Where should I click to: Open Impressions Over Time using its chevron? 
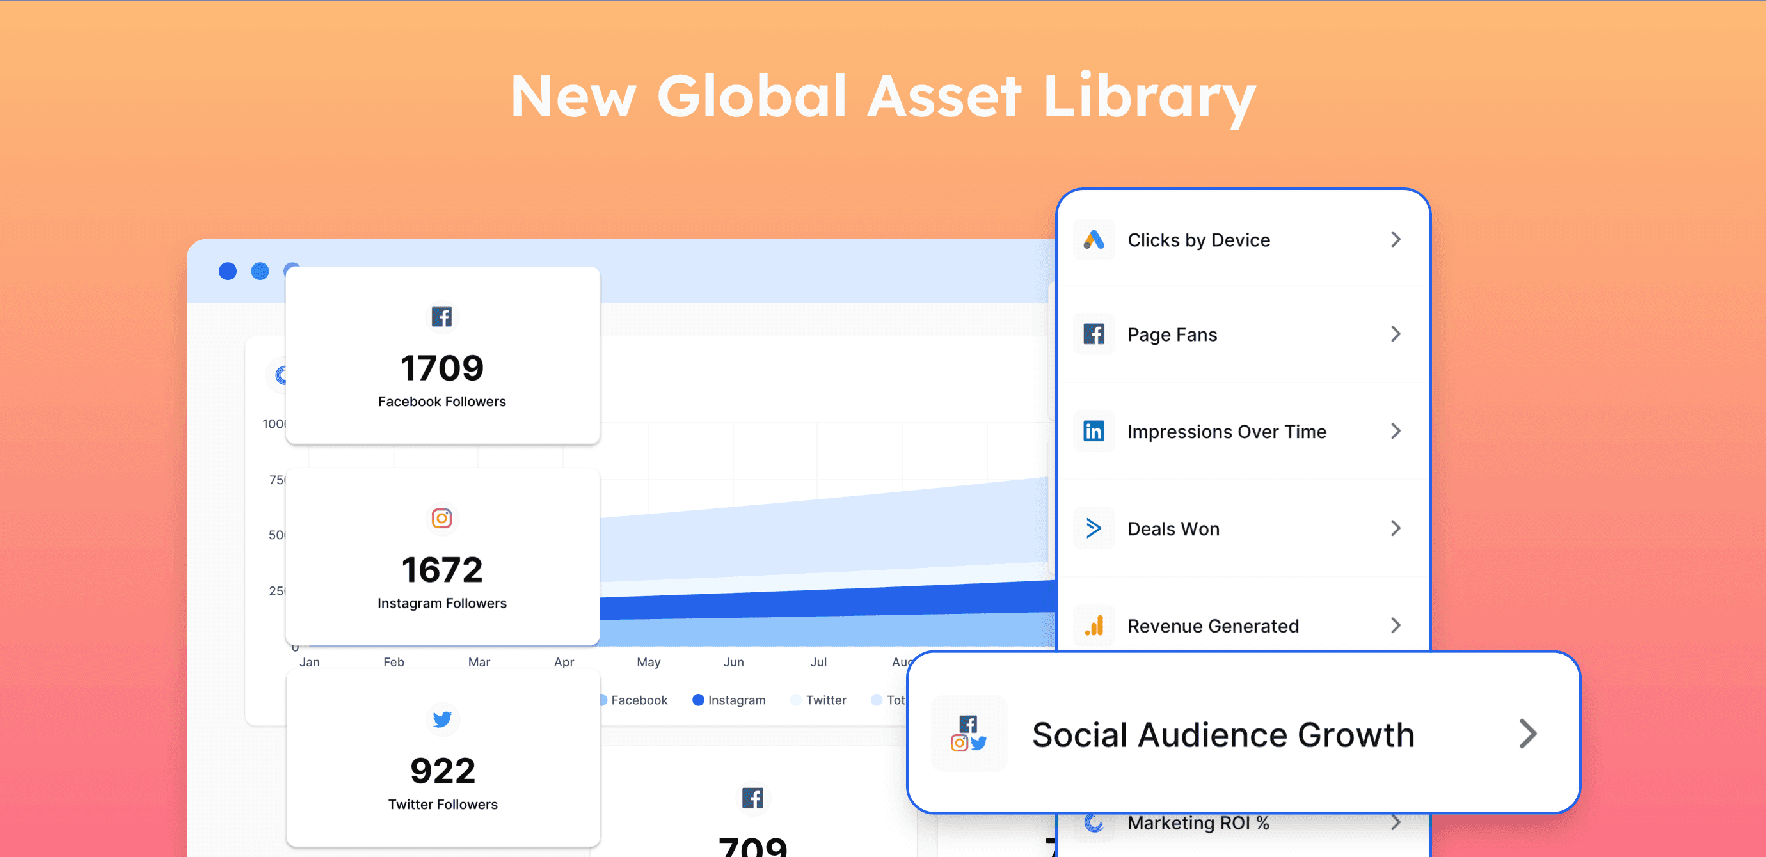coord(1396,431)
